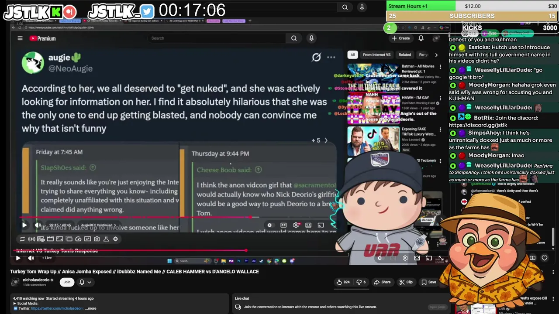
Task: Click the Join membership button
Action: tap(67, 282)
